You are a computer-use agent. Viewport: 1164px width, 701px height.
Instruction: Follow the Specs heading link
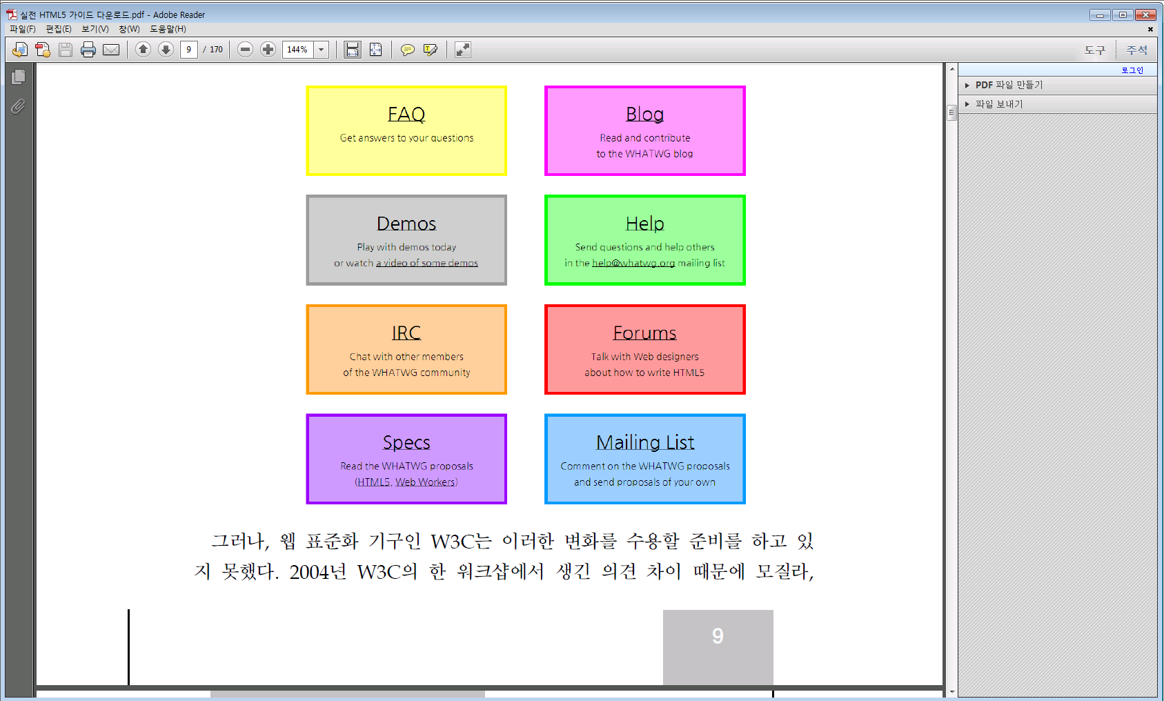pos(406,442)
